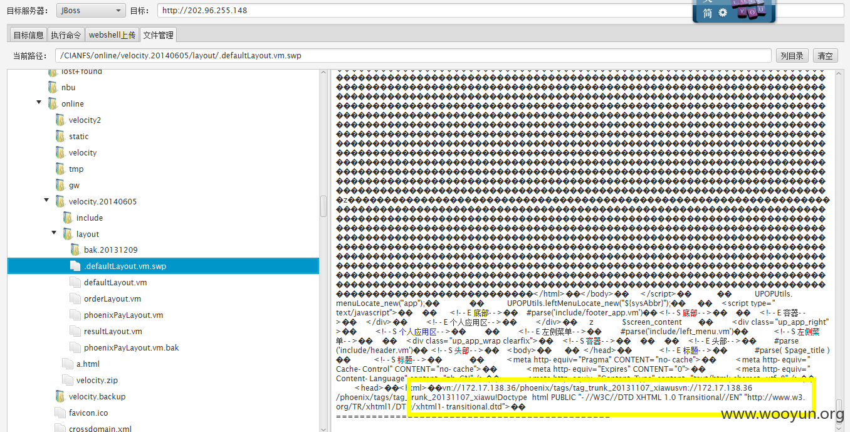Select the tmp folder label
The width and height of the screenshot is (850, 432).
tap(76, 169)
